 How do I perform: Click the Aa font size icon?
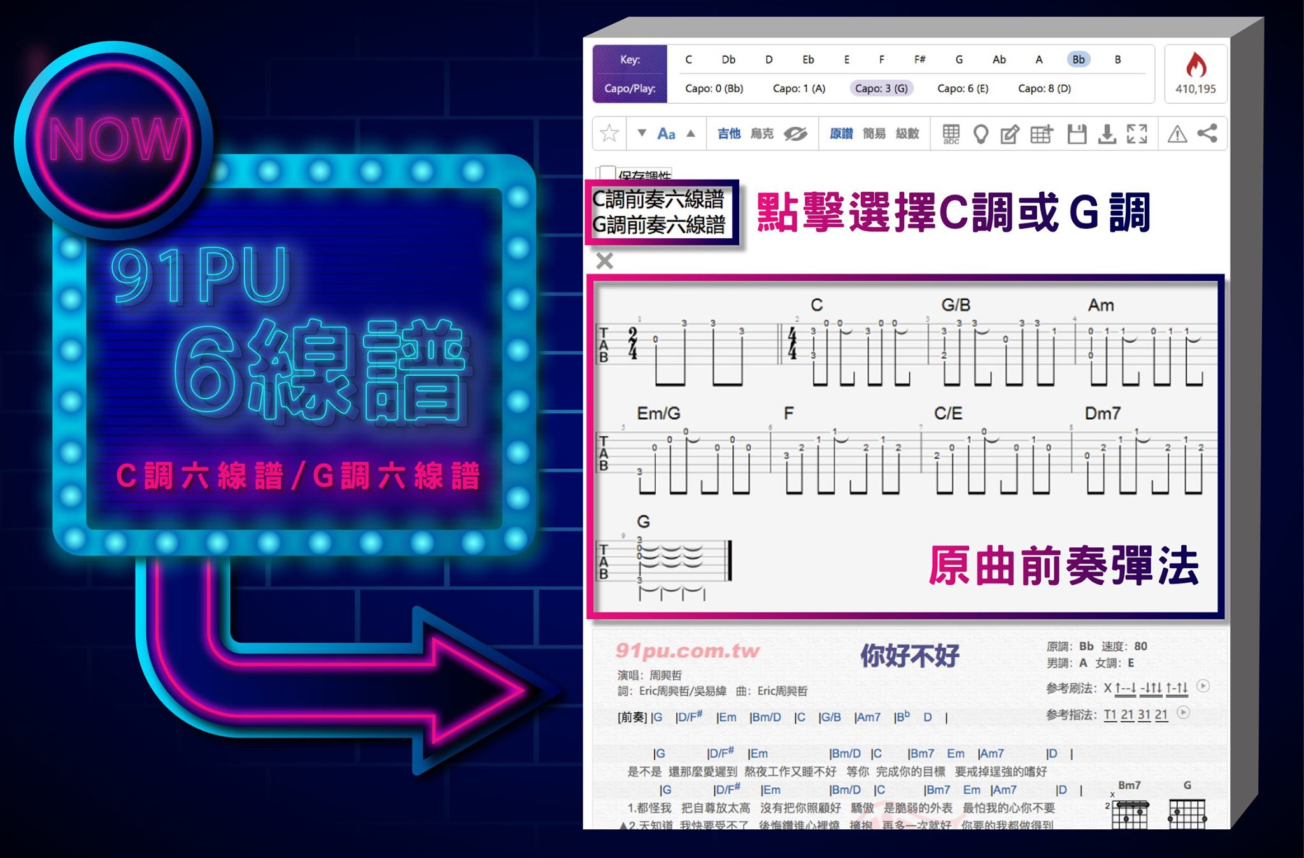[666, 134]
